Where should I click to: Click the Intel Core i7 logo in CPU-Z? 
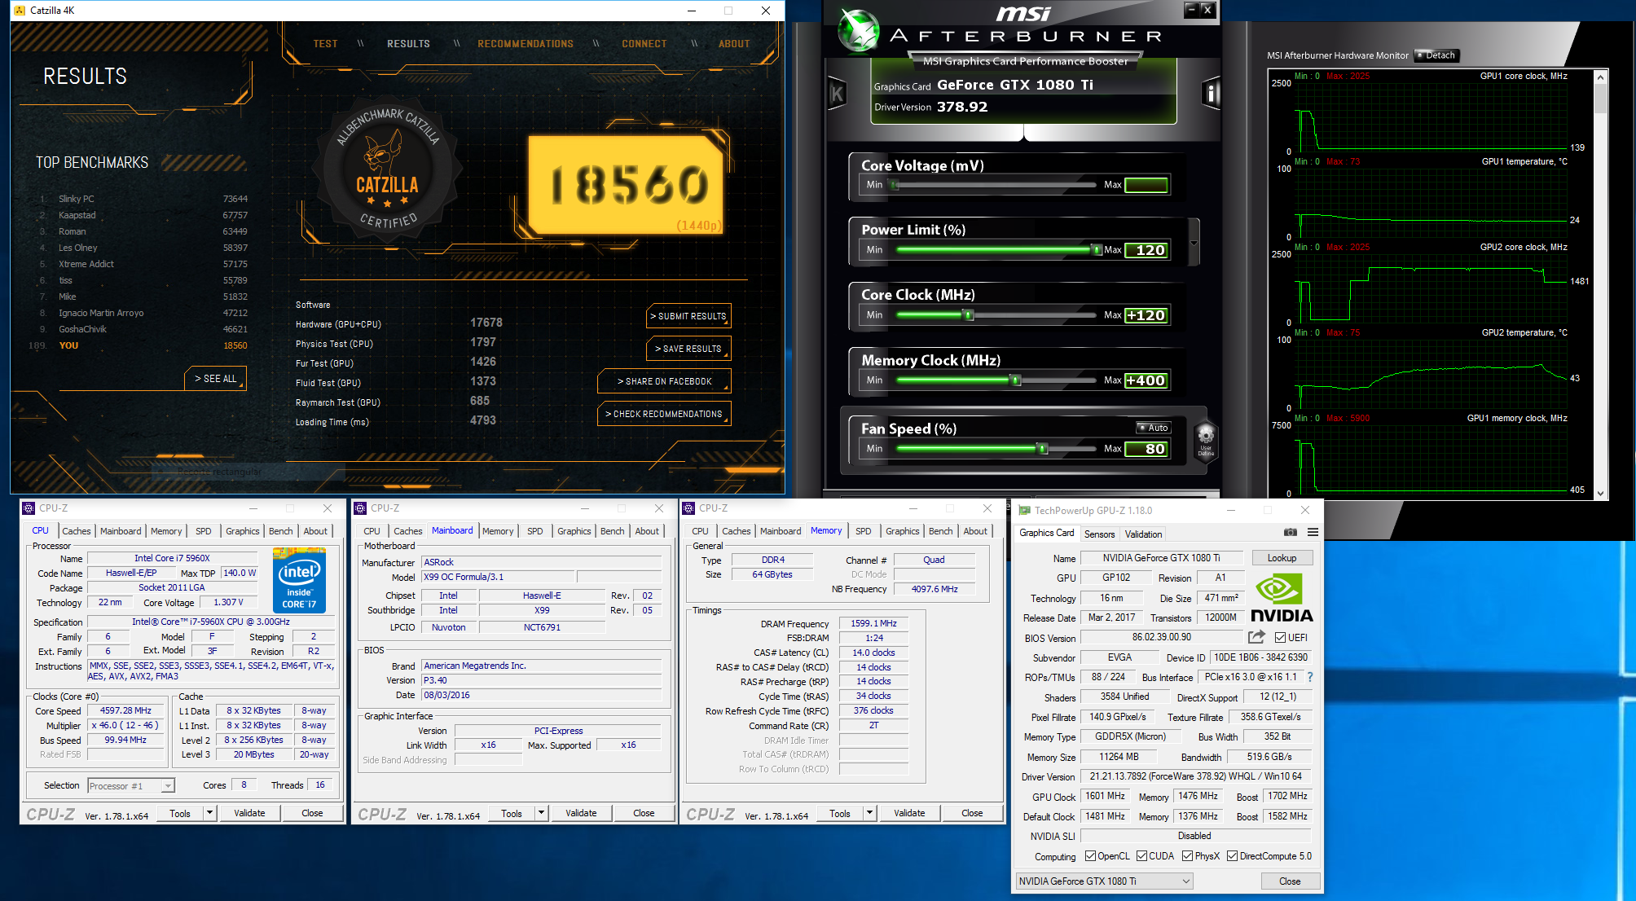(299, 580)
